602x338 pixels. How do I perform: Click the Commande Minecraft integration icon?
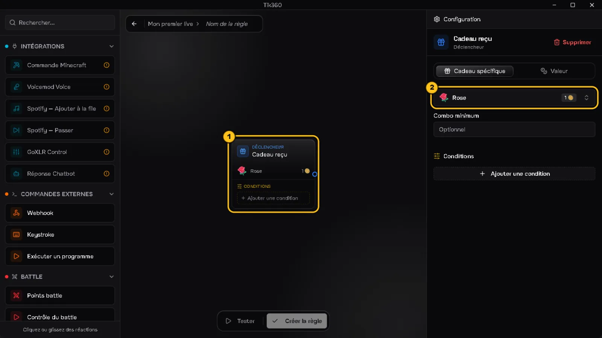(16, 65)
